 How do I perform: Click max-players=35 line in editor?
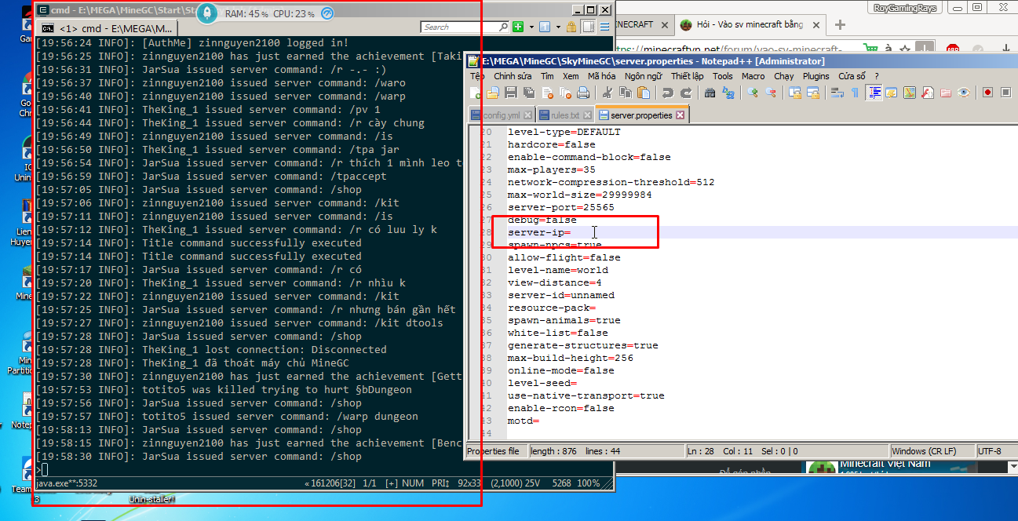552,169
